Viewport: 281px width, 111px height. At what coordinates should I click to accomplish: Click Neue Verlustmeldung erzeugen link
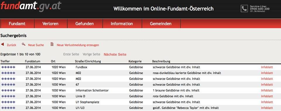click(x=78, y=45)
